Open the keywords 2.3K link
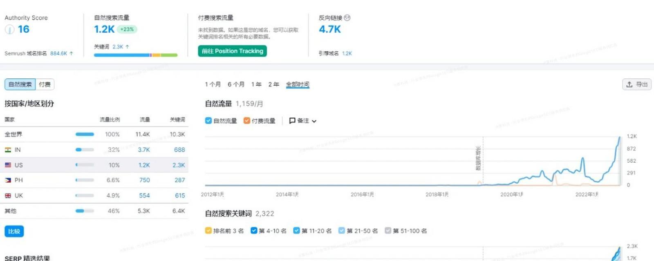Screen dimensions: 654x261 (118, 47)
